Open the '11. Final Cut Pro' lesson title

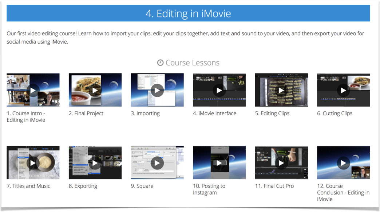pyautogui.click(x=274, y=186)
